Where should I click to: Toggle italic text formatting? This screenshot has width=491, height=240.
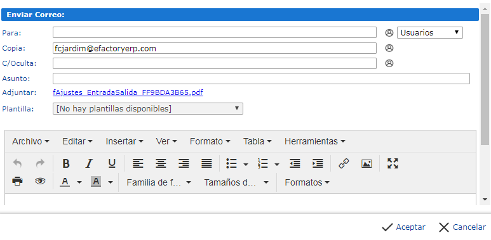90,163
